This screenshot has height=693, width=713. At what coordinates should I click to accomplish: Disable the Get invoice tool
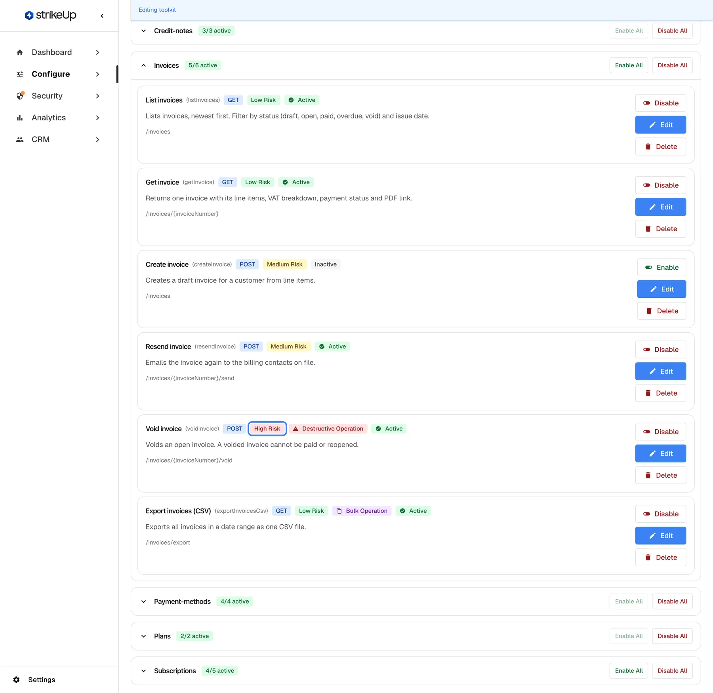pyautogui.click(x=661, y=185)
